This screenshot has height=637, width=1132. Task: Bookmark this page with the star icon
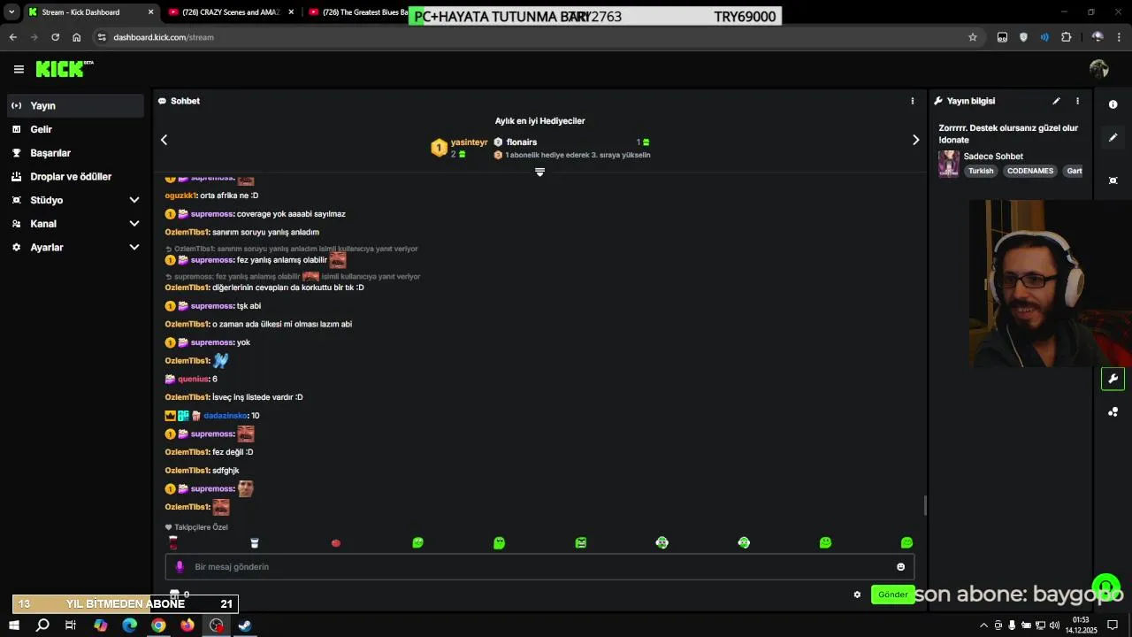973,37
